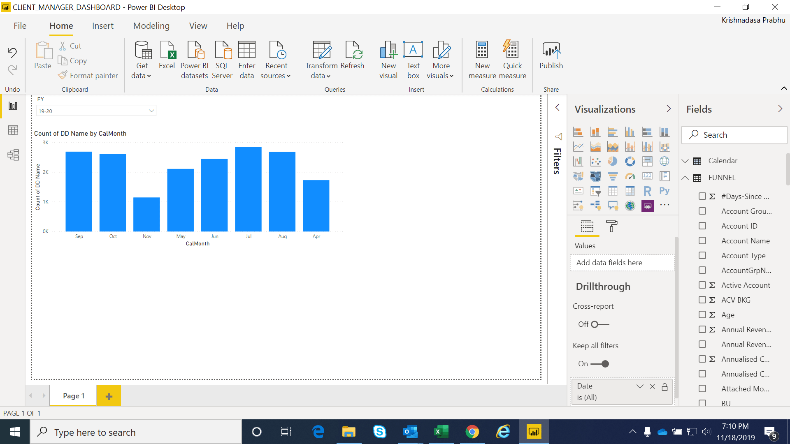Image resolution: width=790 pixels, height=444 pixels.
Task: Choose the line chart visual
Action: click(x=578, y=147)
